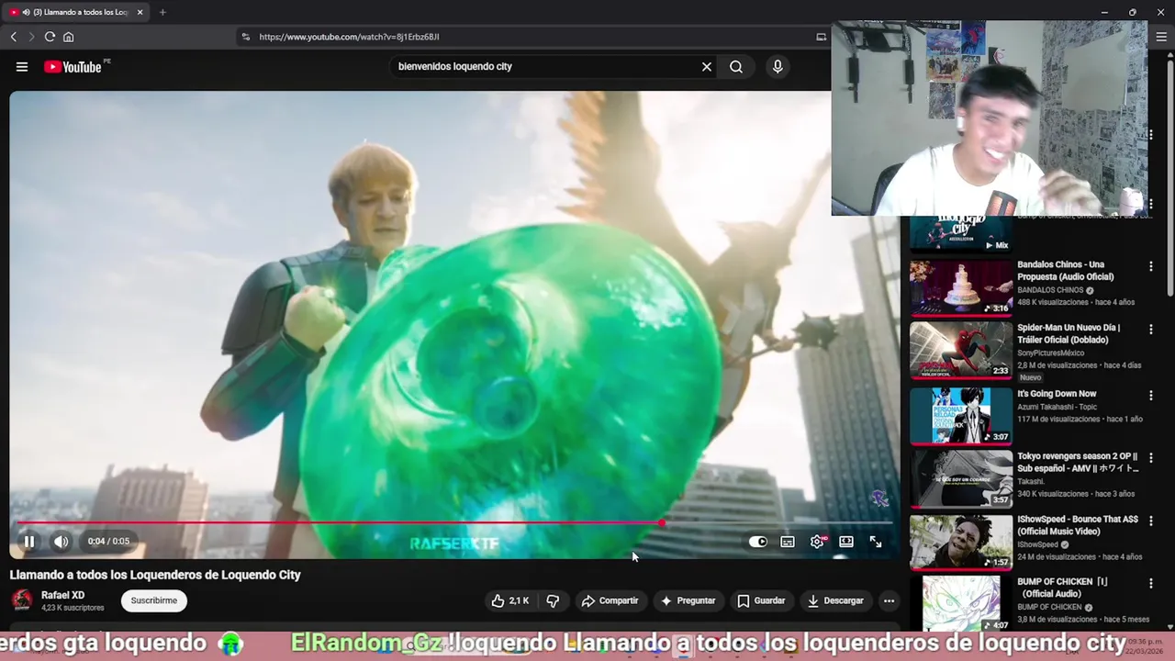Clear the search box text
1175x661 pixels.
[x=707, y=66]
